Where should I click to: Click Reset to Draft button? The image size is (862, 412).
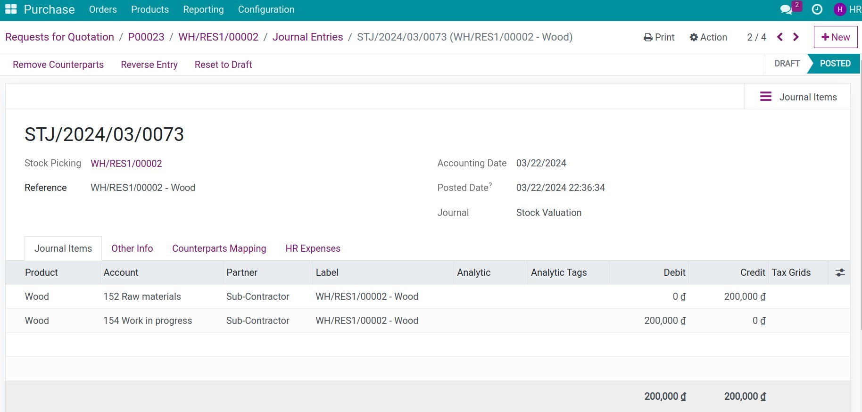point(223,65)
